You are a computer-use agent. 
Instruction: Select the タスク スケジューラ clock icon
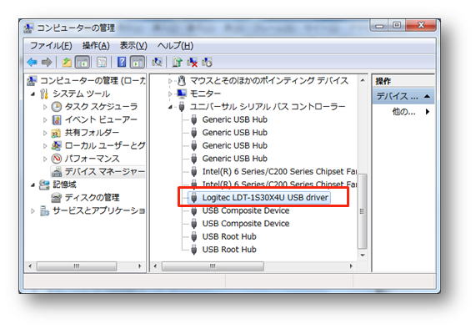57,107
